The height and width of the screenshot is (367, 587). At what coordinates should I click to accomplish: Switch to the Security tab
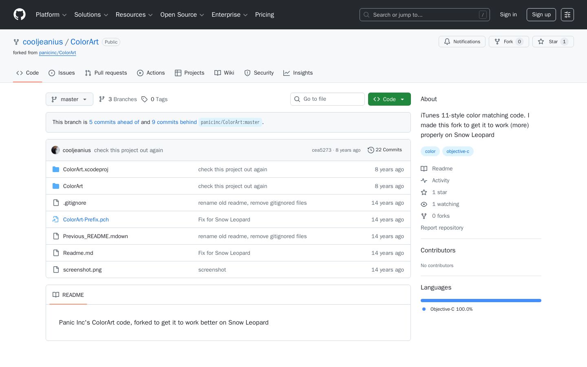click(x=259, y=73)
